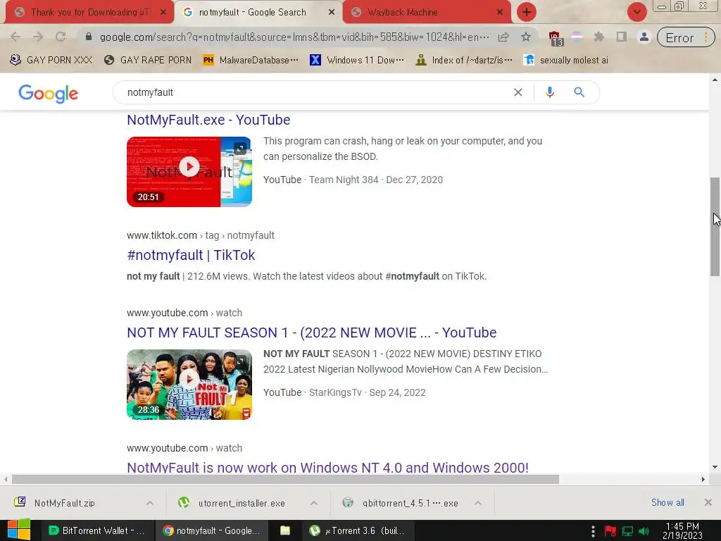Click the browser forward arrow
The height and width of the screenshot is (541, 721).
[38, 37]
